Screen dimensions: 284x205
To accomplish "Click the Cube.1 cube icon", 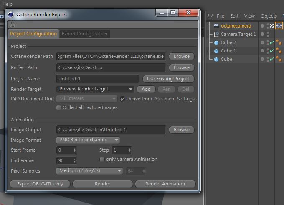I will [x=216, y=51].
